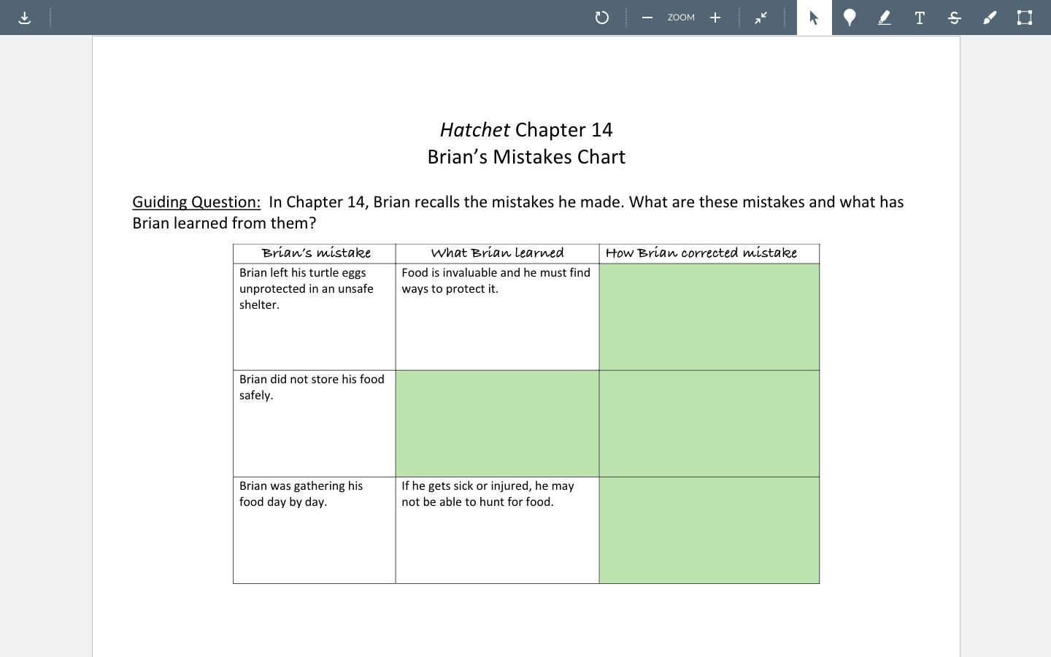Click the 'Hatchet Chapter 14' title
1051x657 pixels.
[526, 130]
